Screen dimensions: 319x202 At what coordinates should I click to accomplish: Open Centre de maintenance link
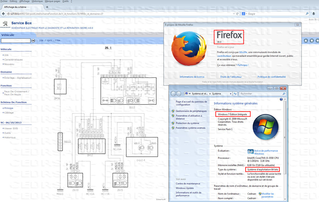(188, 184)
